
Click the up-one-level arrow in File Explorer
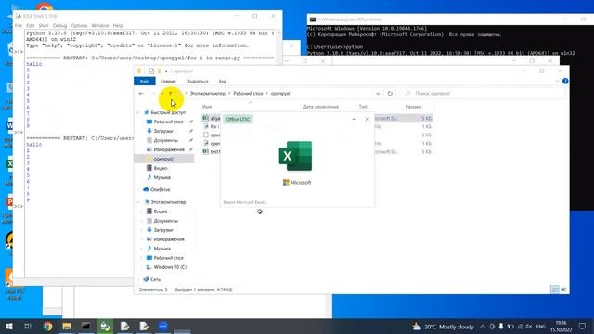pyautogui.click(x=171, y=93)
